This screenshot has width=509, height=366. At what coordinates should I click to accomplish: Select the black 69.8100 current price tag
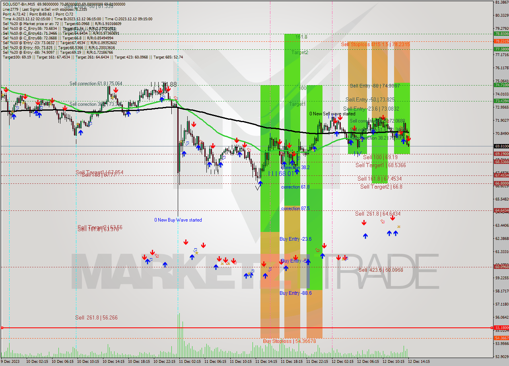(x=501, y=146)
